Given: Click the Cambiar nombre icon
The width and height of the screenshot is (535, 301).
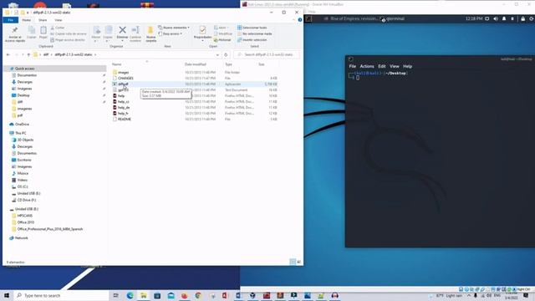Looking at the screenshot, I should tap(135, 30).
